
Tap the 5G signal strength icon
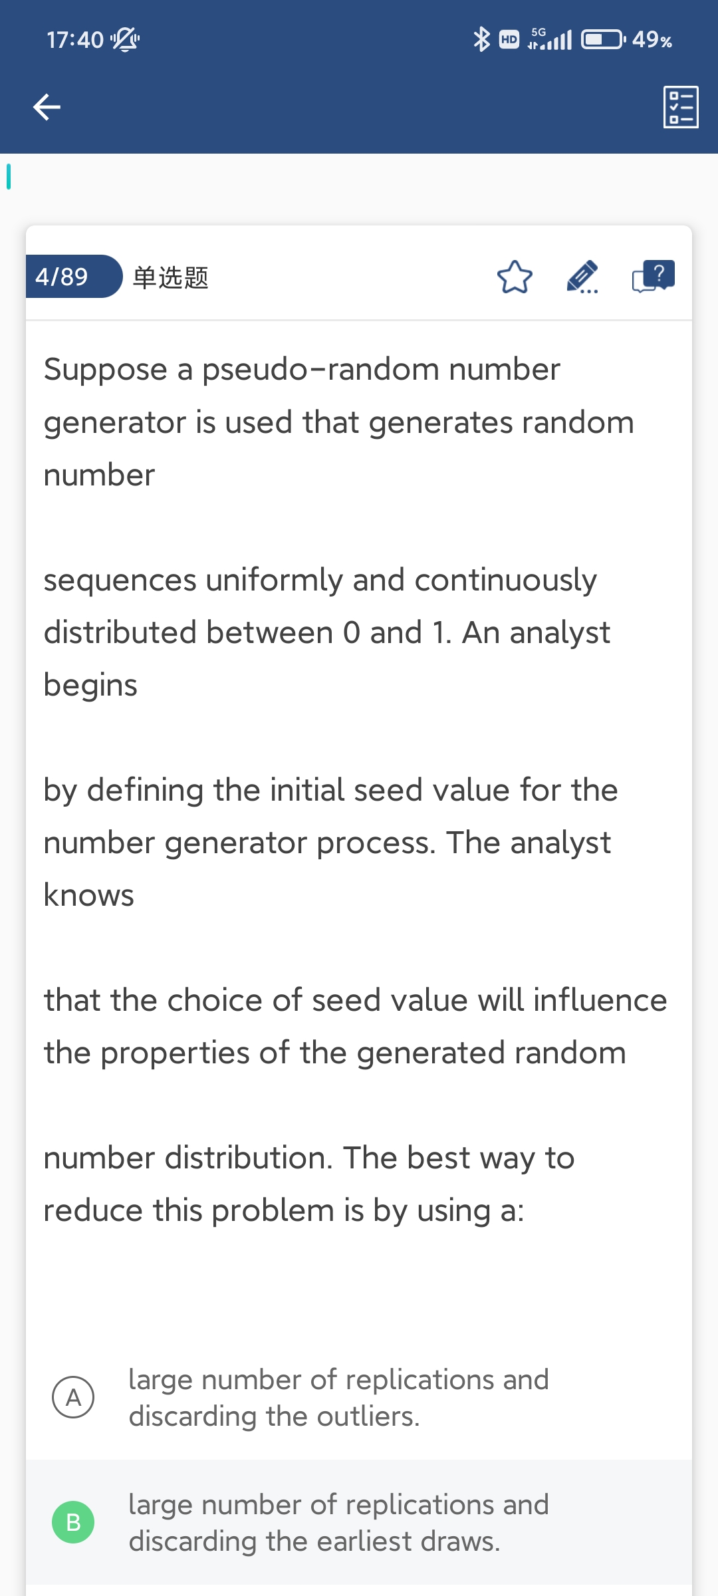pos(550,40)
